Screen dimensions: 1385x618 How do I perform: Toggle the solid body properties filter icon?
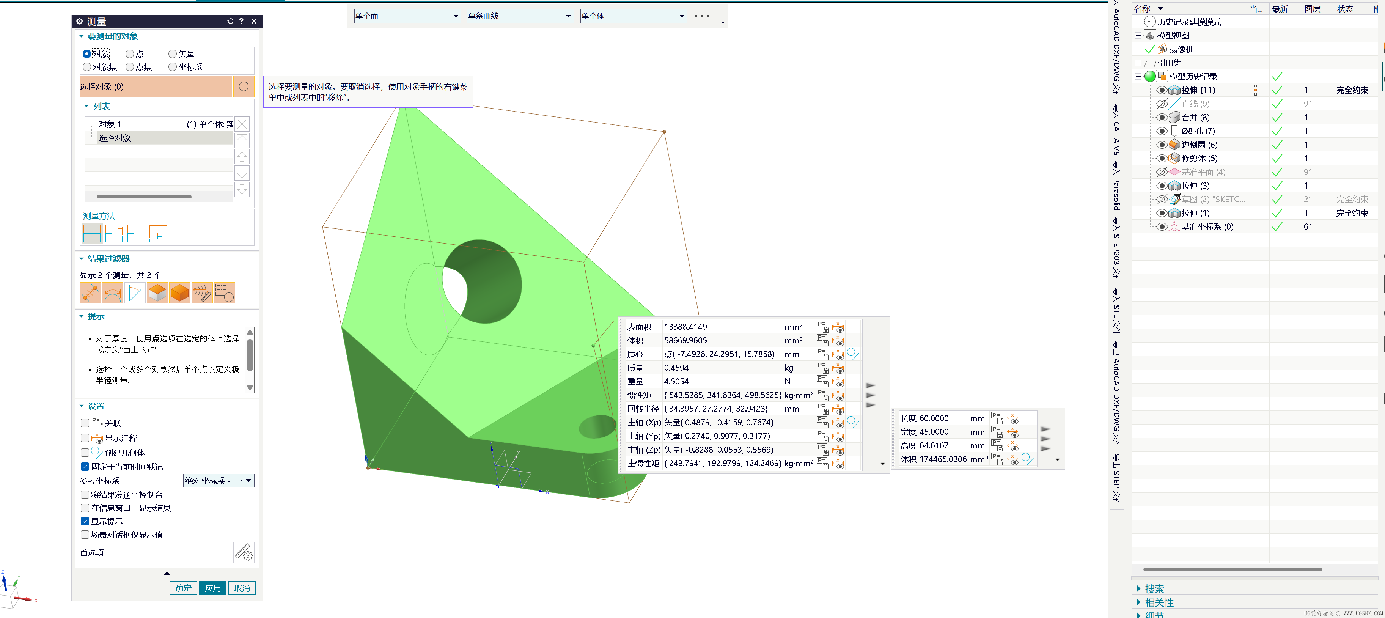coord(179,293)
